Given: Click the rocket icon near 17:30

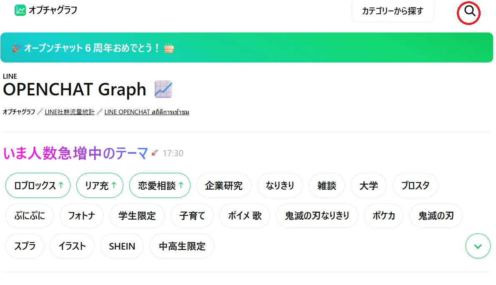Looking at the screenshot, I should click(154, 153).
